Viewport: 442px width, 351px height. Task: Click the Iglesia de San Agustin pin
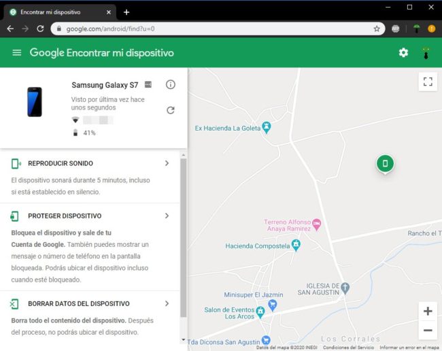coord(345,288)
